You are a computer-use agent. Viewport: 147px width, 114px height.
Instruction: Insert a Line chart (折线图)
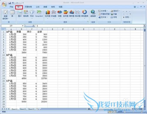point(54,14)
